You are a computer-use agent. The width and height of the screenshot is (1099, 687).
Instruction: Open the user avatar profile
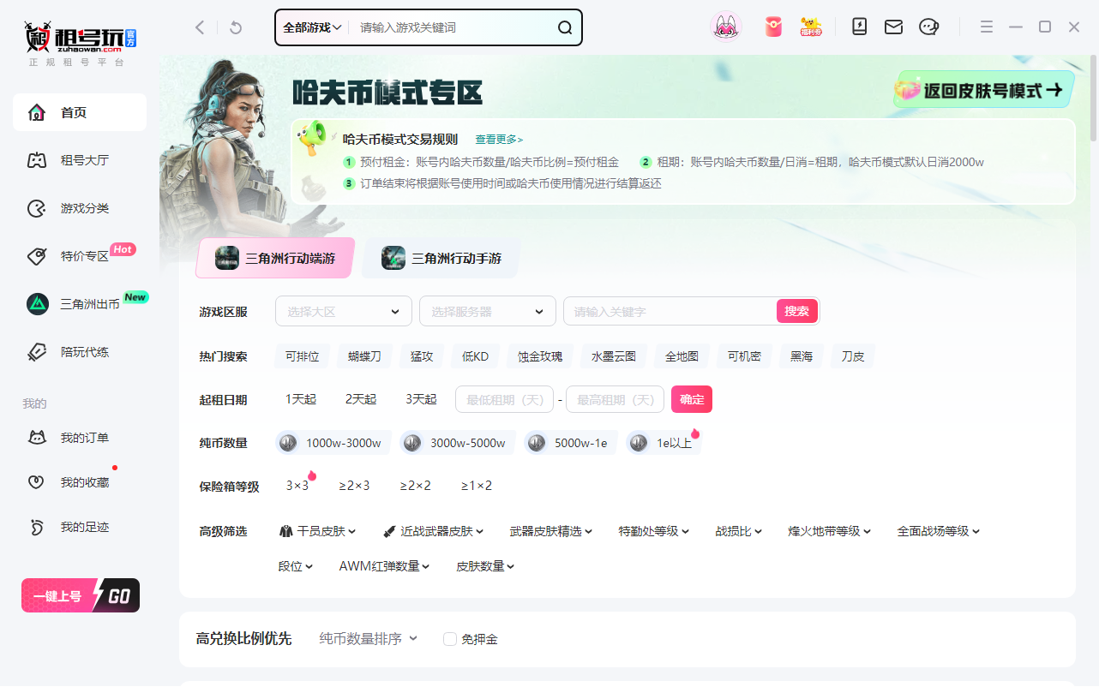(x=726, y=27)
